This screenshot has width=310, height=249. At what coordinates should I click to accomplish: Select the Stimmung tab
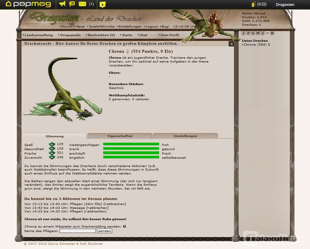54,136
